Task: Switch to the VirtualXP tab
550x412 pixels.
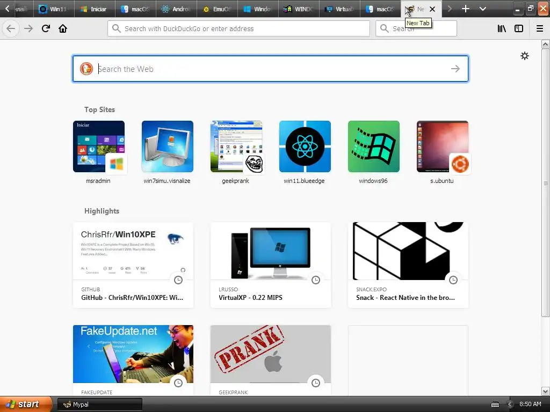Action: coord(340,9)
